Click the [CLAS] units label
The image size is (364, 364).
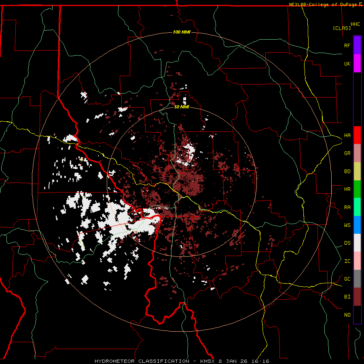tap(342, 28)
